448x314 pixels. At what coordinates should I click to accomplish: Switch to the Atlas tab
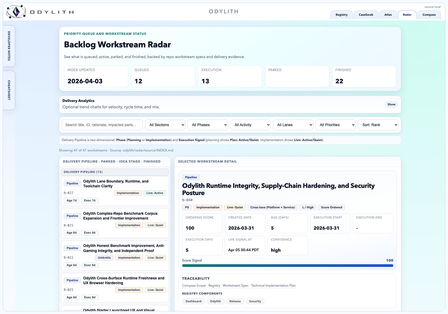(x=388, y=15)
